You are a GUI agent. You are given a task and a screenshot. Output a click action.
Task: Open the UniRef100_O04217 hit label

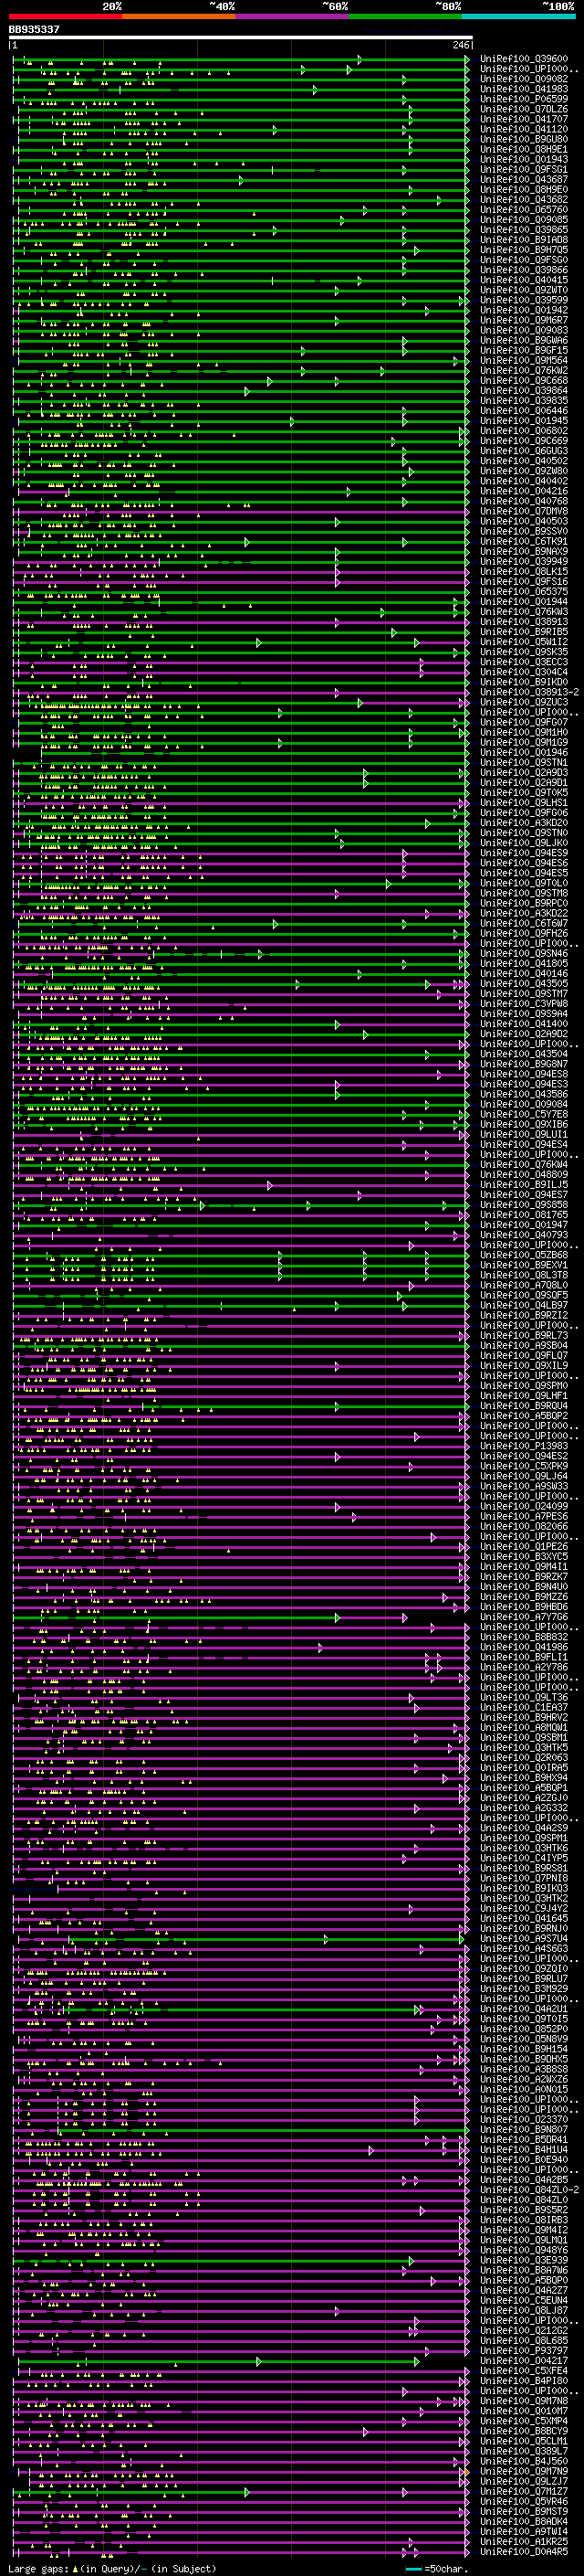pos(524,2361)
